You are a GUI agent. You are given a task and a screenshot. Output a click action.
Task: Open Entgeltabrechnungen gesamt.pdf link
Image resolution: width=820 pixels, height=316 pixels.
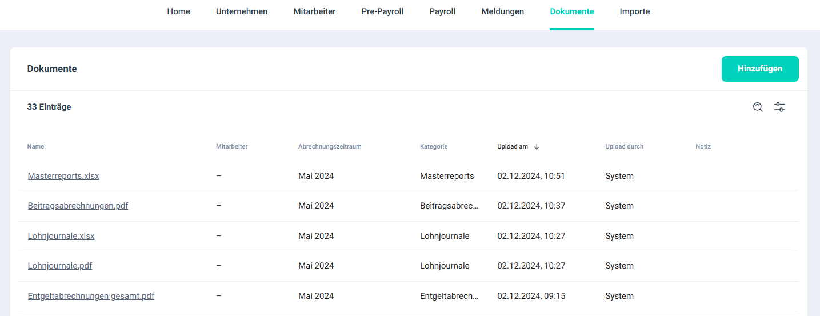click(91, 296)
